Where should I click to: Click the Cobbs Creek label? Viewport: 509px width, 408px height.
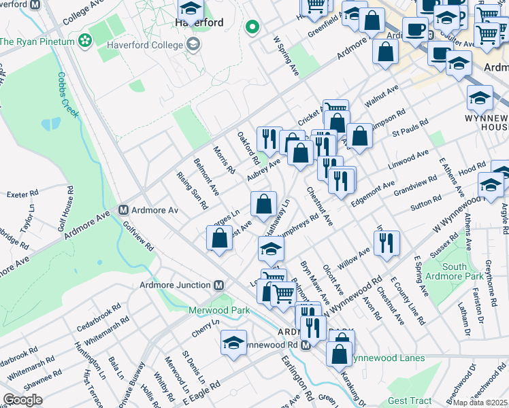tap(68, 95)
